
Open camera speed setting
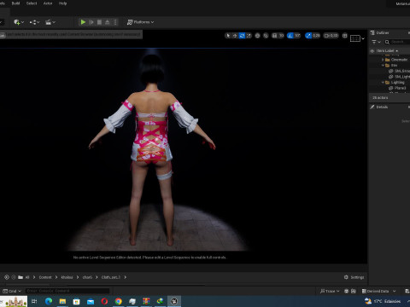point(331,36)
